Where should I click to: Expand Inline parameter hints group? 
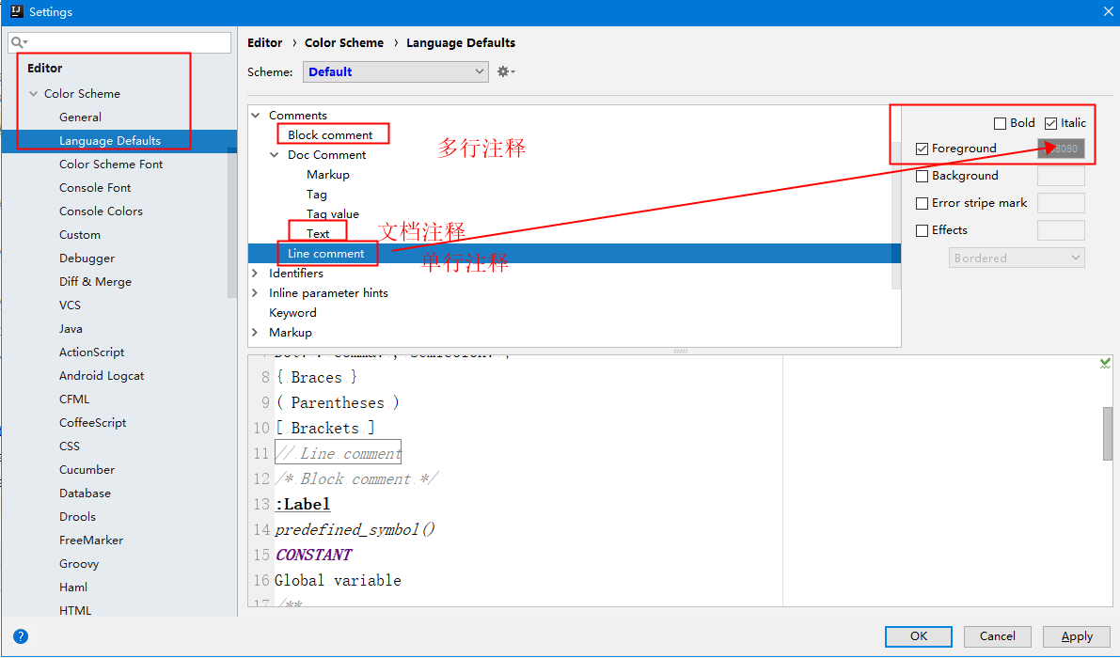tap(255, 292)
